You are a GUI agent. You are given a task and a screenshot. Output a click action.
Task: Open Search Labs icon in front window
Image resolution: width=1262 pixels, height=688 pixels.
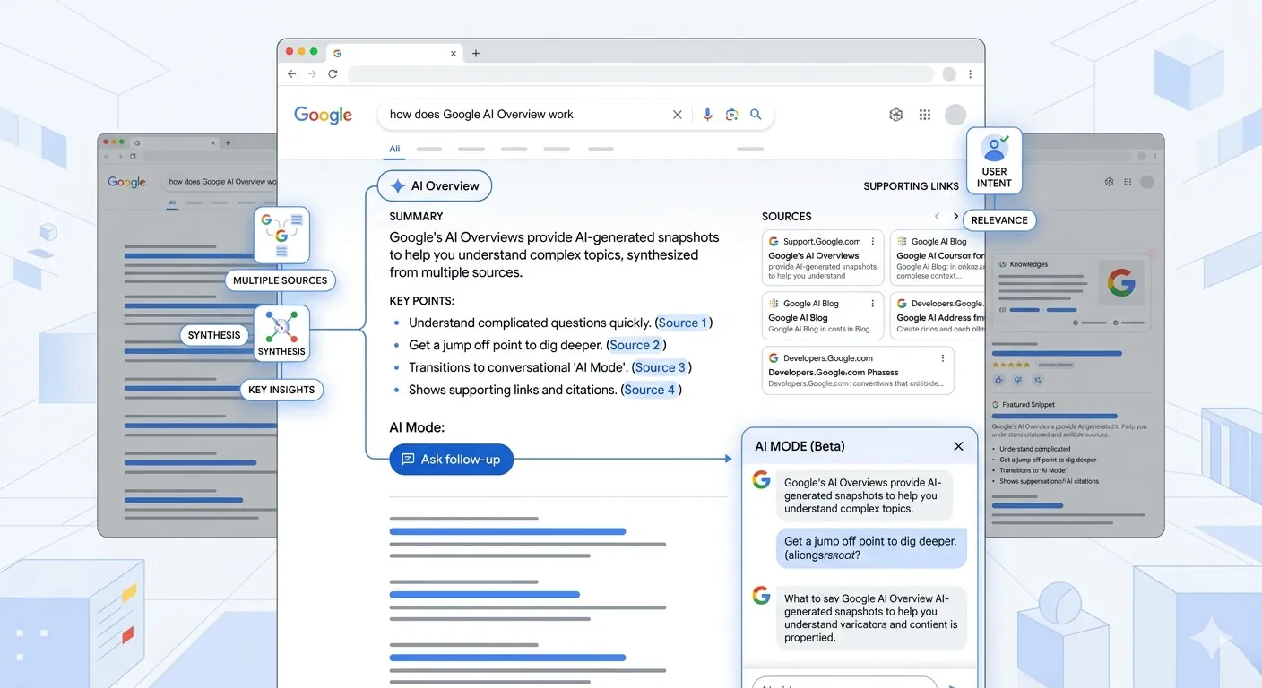(895, 115)
